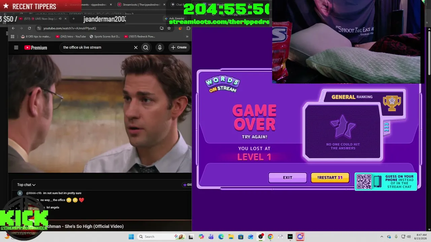Viewport: 431px width, 242px height.
Task: Close the Streamloots browser tab
Action: pyautogui.click(x=164, y=5)
